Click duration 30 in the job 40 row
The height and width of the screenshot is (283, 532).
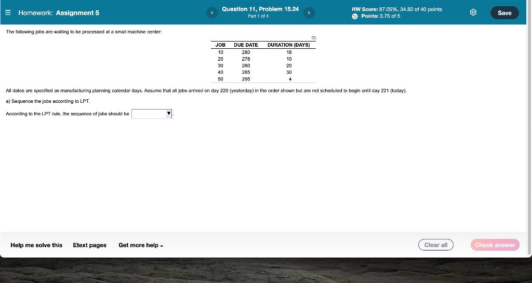point(289,72)
